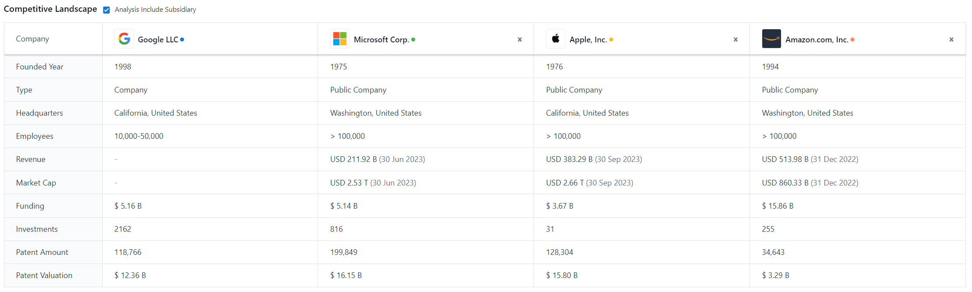972x292 pixels.
Task: Click the yellow dot beside Apple, Inc.
Action: pos(611,40)
